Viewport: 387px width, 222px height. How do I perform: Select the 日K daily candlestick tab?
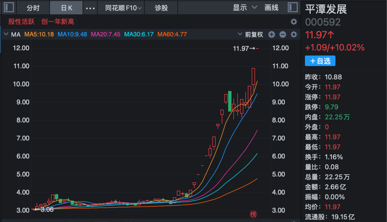[66, 8]
